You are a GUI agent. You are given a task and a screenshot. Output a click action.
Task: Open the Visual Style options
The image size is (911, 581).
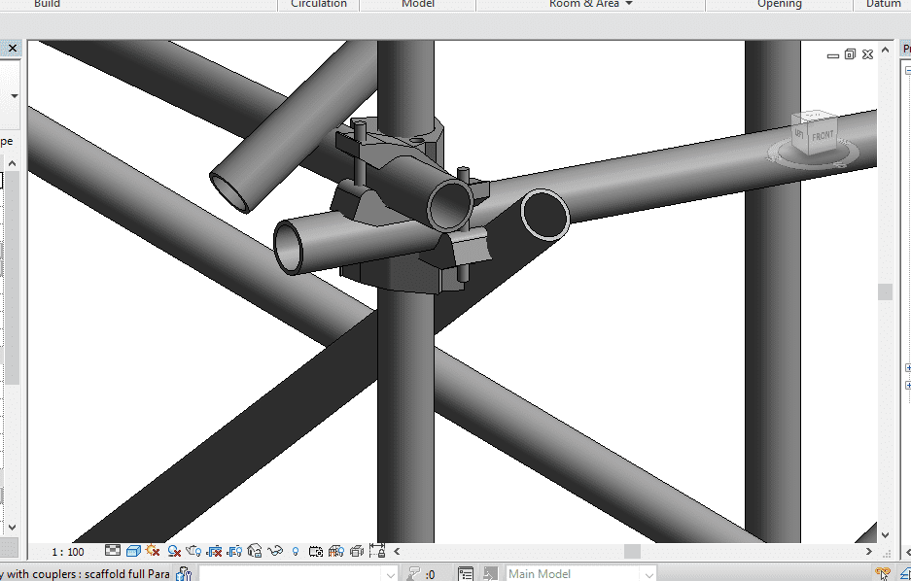click(x=133, y=552)
